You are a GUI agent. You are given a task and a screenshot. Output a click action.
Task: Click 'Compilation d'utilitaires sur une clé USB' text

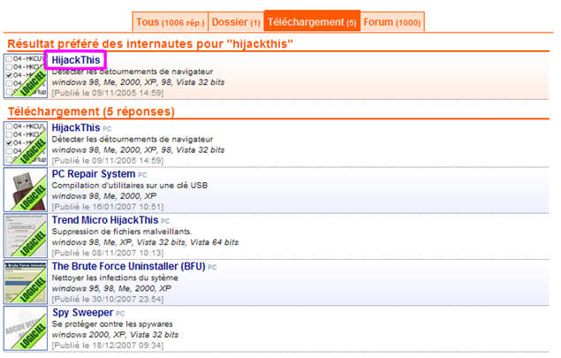[x=130, y=186]
